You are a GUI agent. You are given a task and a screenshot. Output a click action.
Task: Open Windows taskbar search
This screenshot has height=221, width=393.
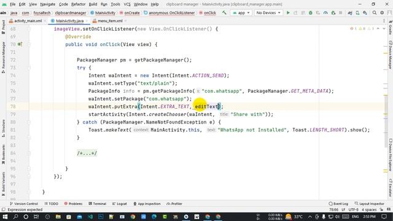pyautogui.click(x=15, y=217)
